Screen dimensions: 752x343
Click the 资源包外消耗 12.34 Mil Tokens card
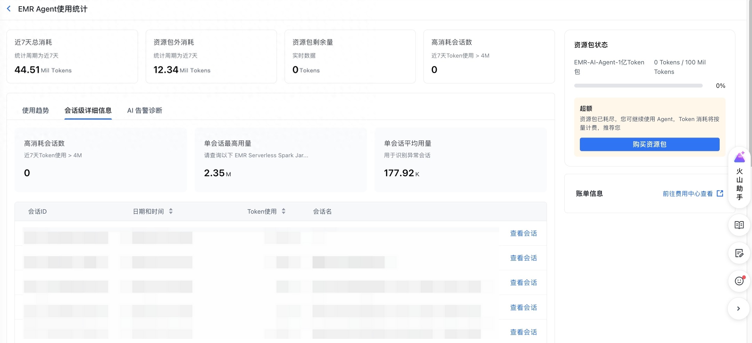(211, 56)
